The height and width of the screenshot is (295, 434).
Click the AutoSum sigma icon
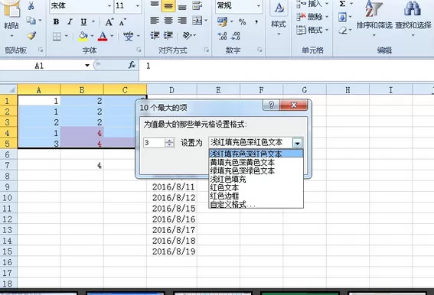(x=342, y=4)
